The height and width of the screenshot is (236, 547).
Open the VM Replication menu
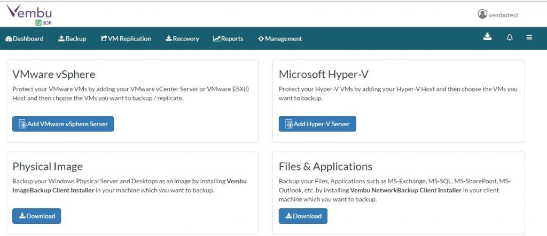(x=126, y=39)
